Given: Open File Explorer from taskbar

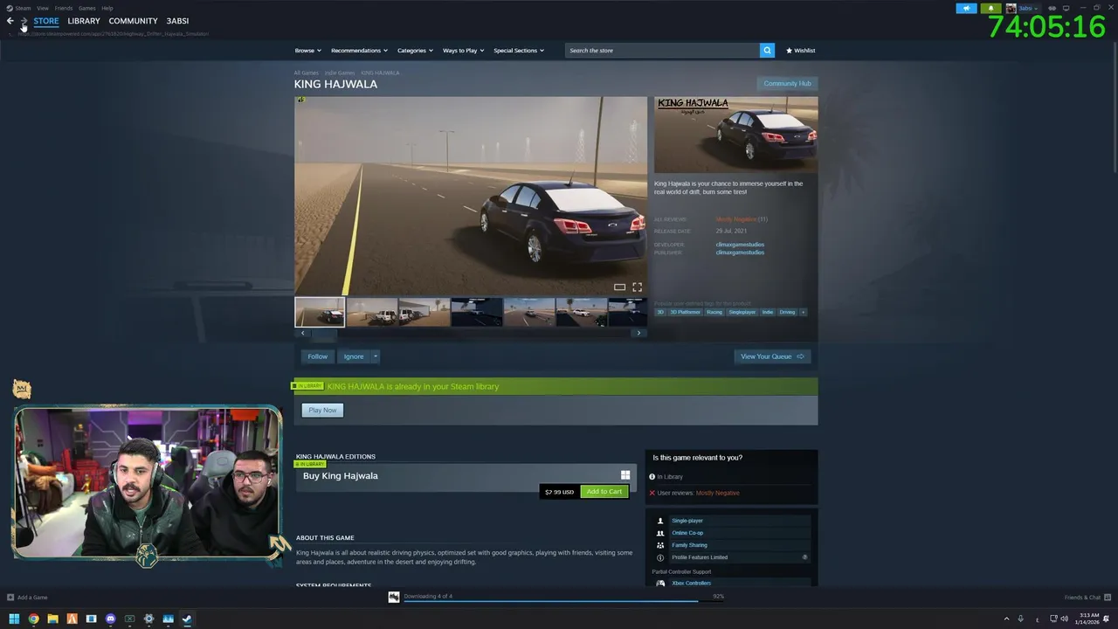Looking at the screenshot, I should pos(52,619).
